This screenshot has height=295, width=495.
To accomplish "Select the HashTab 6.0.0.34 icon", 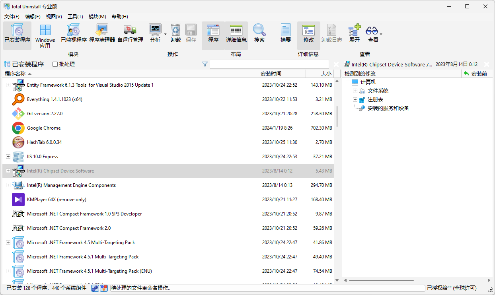I will (x=18, y=142).
